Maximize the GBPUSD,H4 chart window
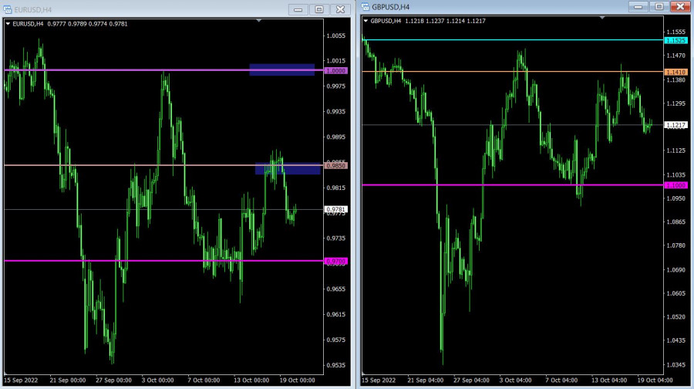Viewport: 694px width, 389px height. click(659, 6)
